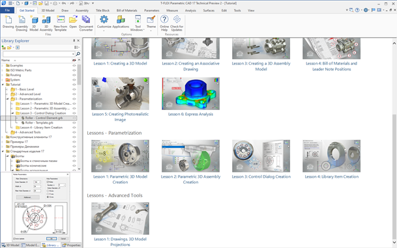Switch to the 3D Model ribbon tab
The width and height of the screenshot is (397, 248).
click(x=48, y=10)
